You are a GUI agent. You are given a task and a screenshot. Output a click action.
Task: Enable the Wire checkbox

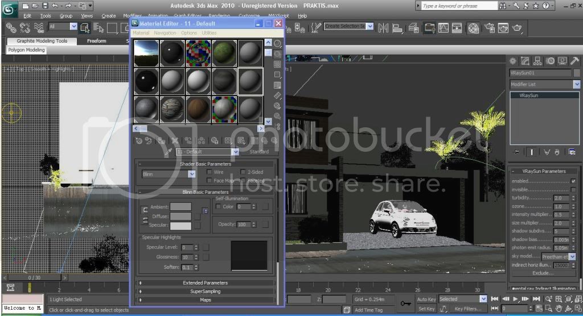210,172
